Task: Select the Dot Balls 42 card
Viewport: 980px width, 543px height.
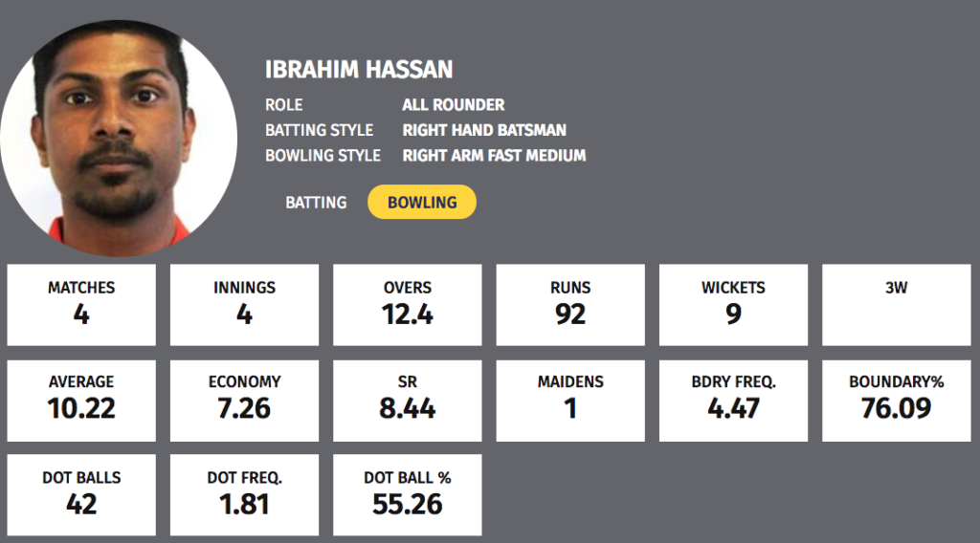Action: pos(81,495)
